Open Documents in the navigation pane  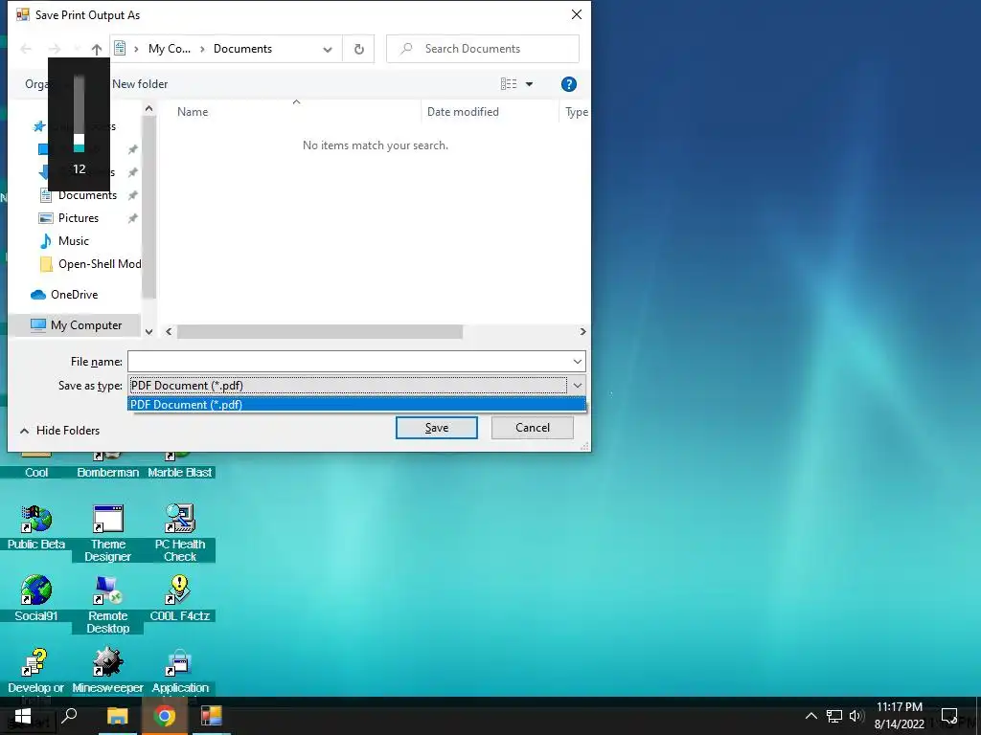[x=87, y=195]
